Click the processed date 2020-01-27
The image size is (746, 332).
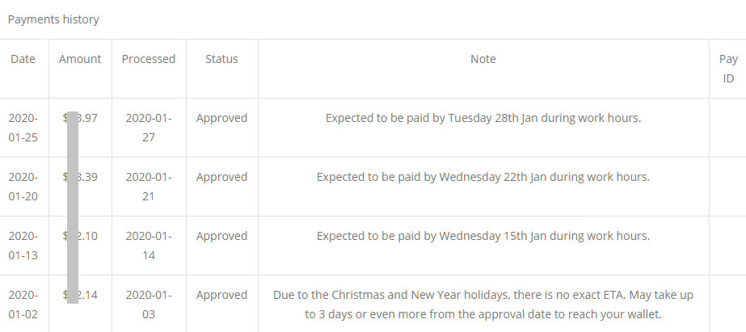(x=149, y=128)
